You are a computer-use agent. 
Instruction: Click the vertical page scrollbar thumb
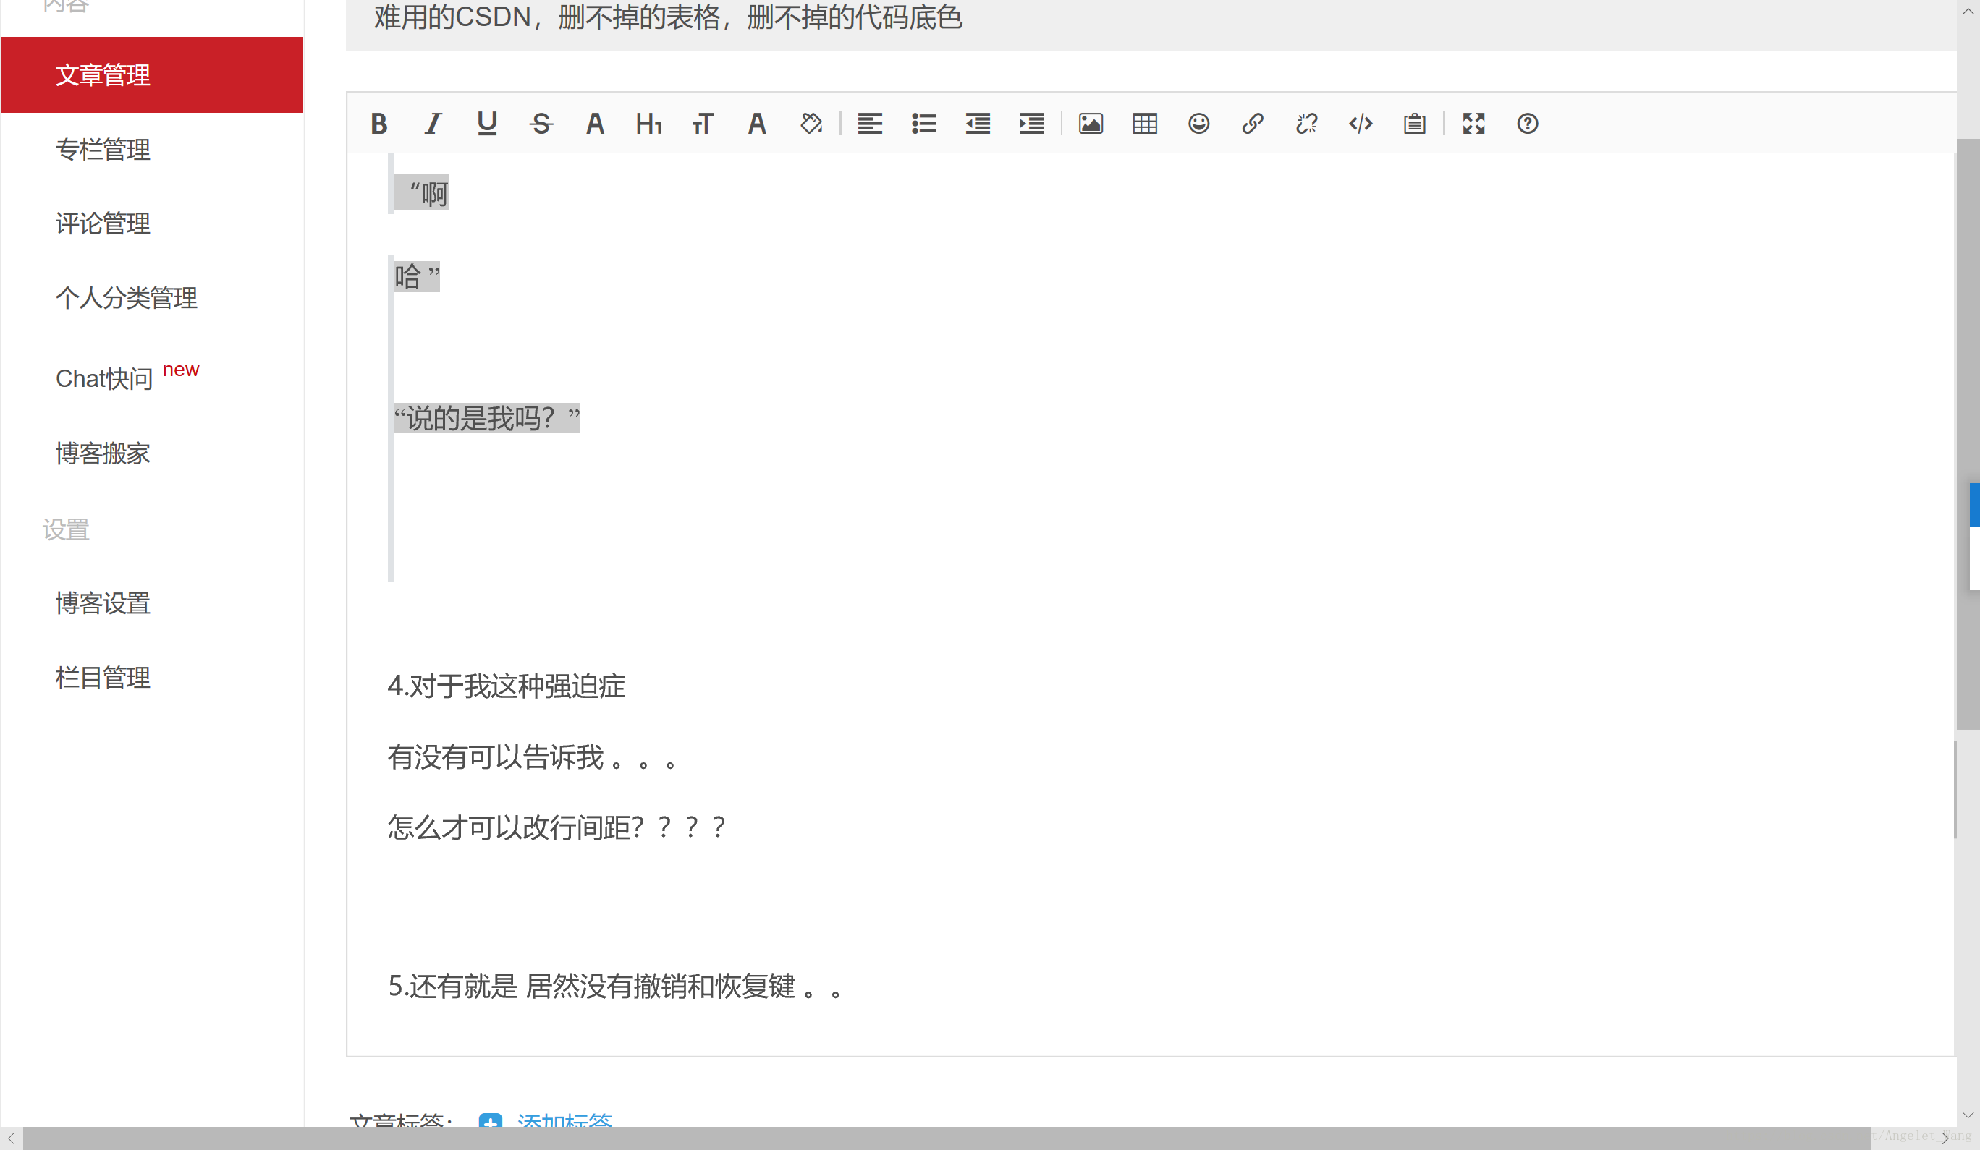pos(1968,434)
